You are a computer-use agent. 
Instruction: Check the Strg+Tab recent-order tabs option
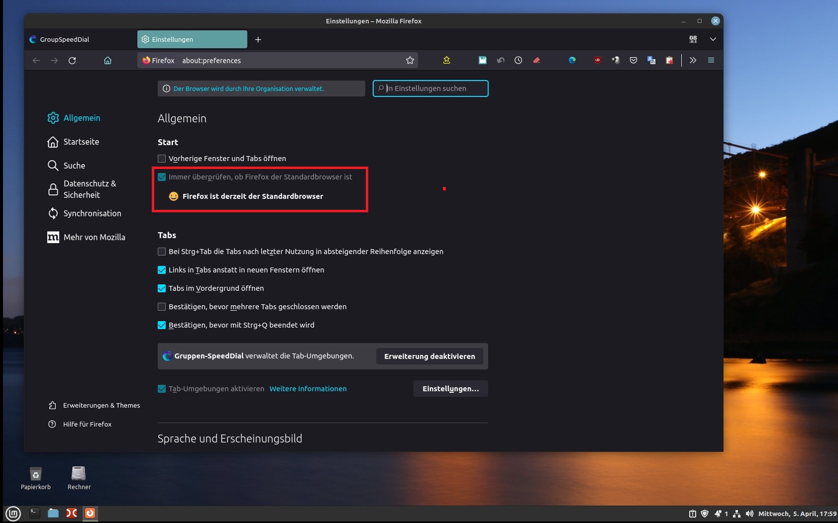pos(162,252)
